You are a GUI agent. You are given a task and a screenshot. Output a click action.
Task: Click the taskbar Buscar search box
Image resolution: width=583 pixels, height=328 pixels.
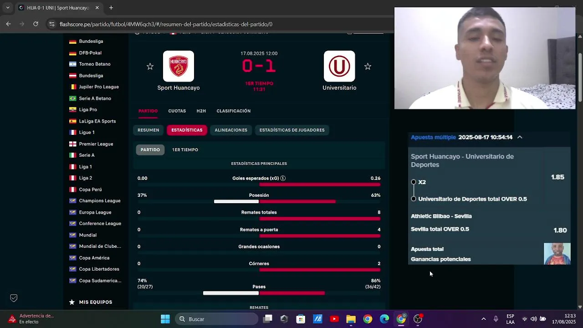coord(217,319)
